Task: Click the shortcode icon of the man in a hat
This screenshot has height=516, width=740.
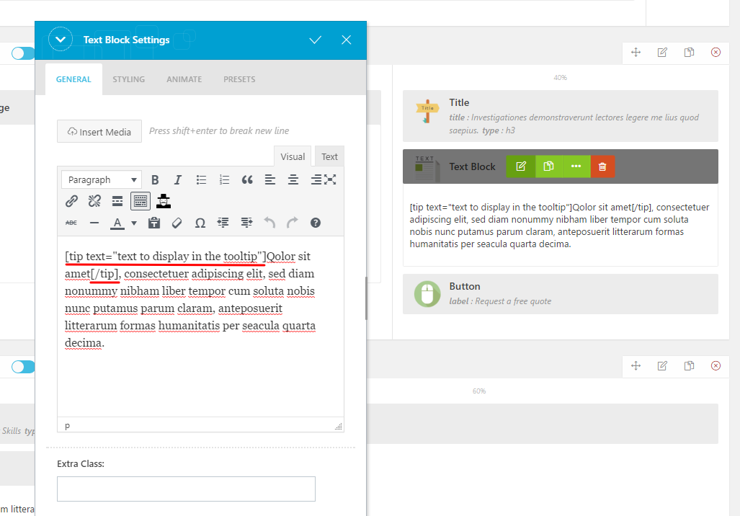Action: click(x=164, y=201)
